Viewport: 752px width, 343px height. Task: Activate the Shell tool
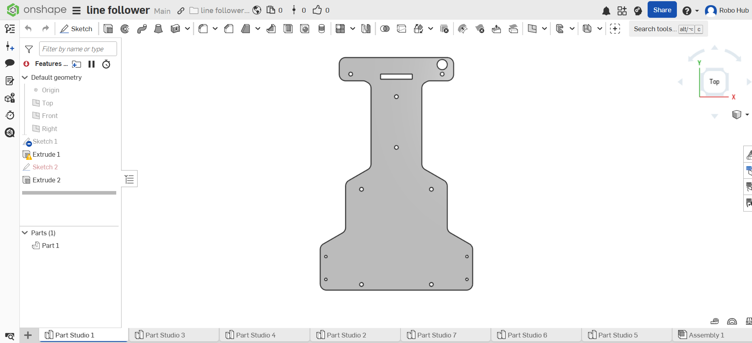tap(288, 29)
